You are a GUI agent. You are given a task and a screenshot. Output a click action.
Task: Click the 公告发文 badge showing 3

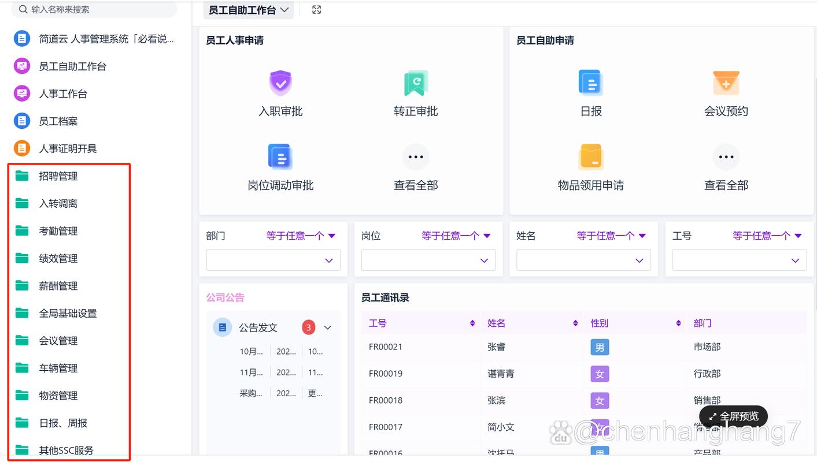[x=309, y=327]
